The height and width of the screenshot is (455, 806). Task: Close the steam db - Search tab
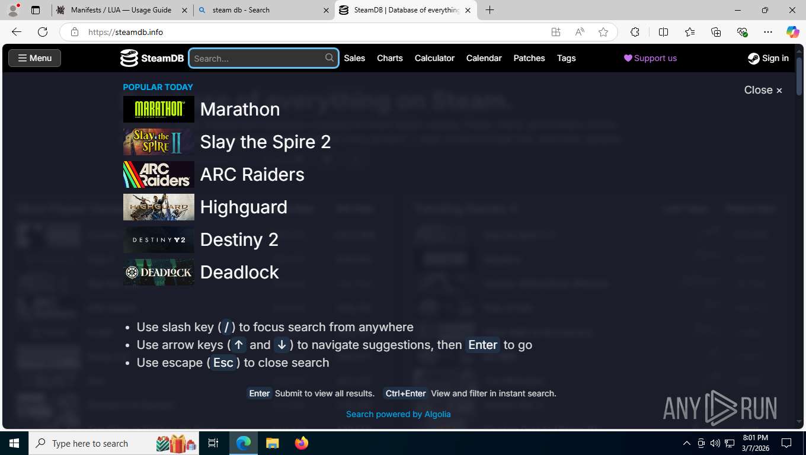point(326,10)
